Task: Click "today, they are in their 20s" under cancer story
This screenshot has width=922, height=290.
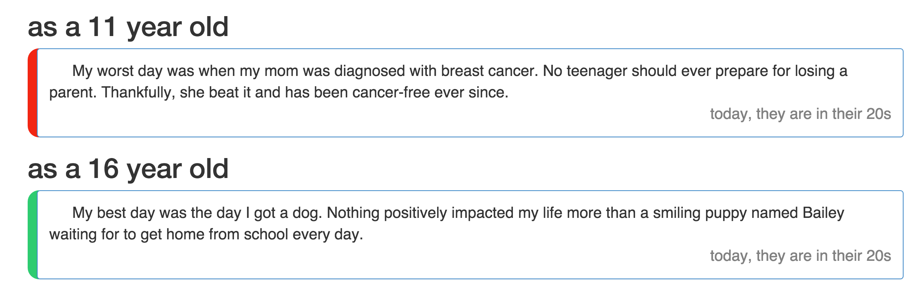Action: click(x=800, y=114)
